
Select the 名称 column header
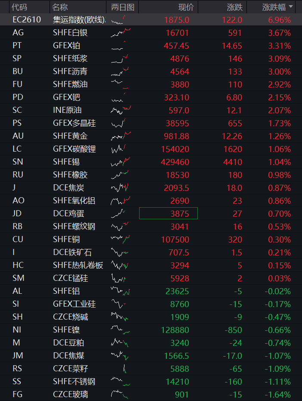pos(60,7)
